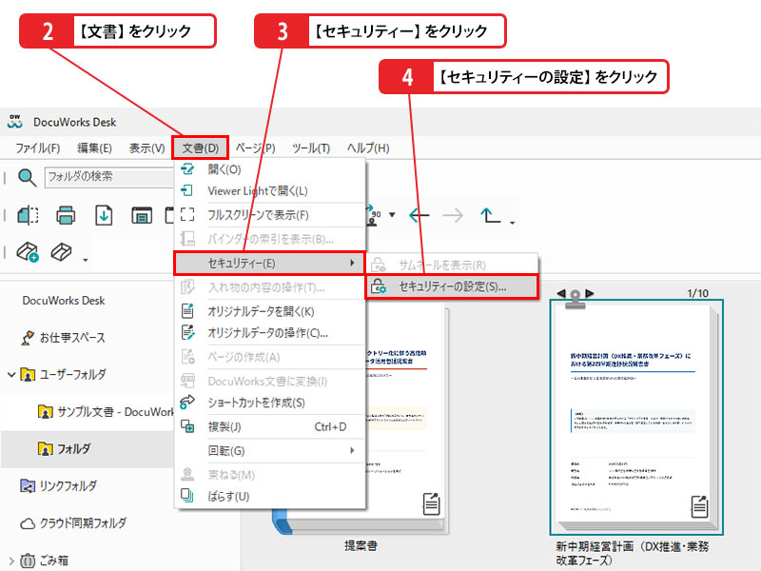Select the 新中期経営計画 document thumbnail
Viewport: 761px width, 571px height.
pyautogui.click(x=635, y=418)
